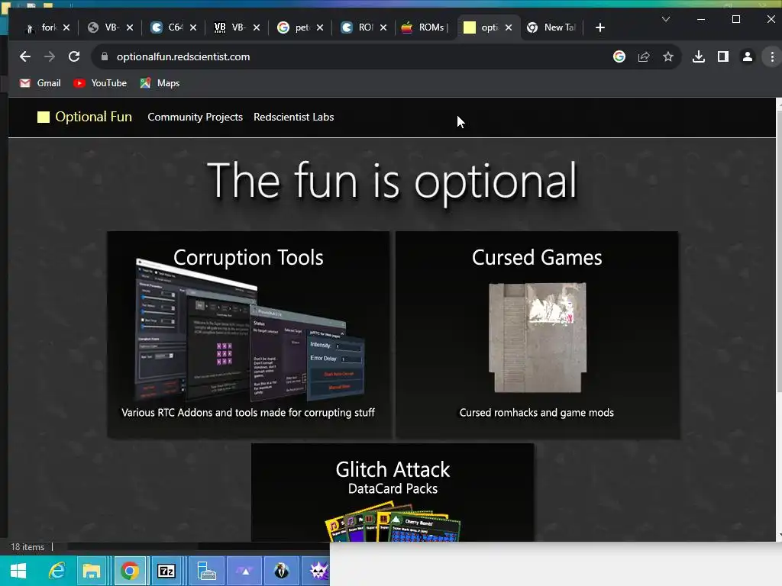This screenshot has width=782, height=586.
Task: Open the Chrome three-dot menu
Action: click(772, 56)
